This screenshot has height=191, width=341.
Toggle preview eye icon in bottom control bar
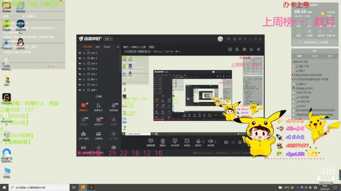233,142
